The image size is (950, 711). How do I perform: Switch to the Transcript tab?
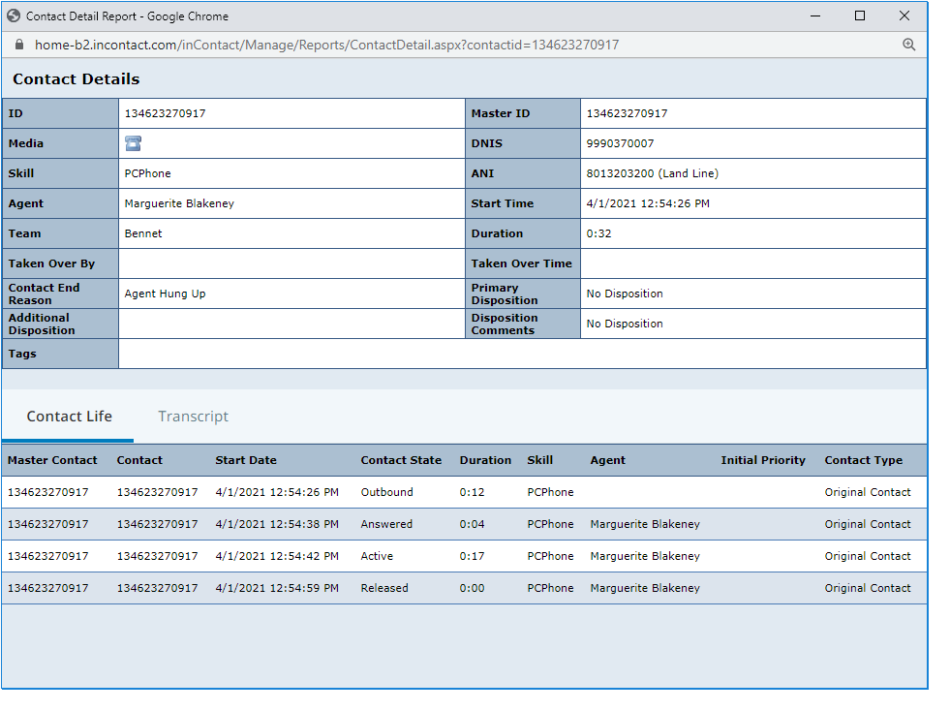pos(194,417)
